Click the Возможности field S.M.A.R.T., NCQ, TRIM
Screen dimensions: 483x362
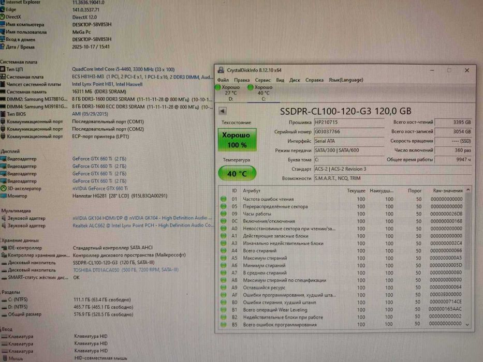click(x=393, y=178)
